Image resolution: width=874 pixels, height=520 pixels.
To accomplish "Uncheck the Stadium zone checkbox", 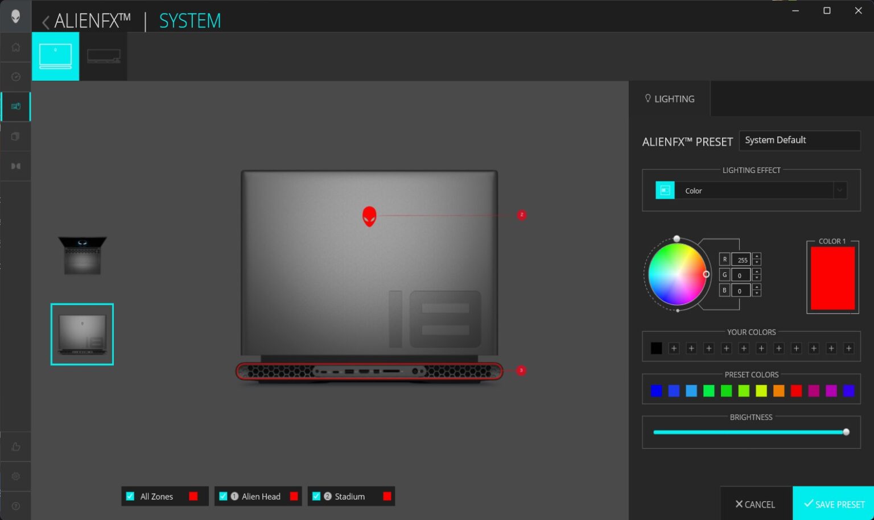I will coord(316,496).
